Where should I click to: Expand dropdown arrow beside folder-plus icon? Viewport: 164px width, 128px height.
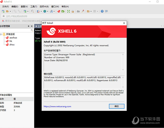click(x=91, y=11)
